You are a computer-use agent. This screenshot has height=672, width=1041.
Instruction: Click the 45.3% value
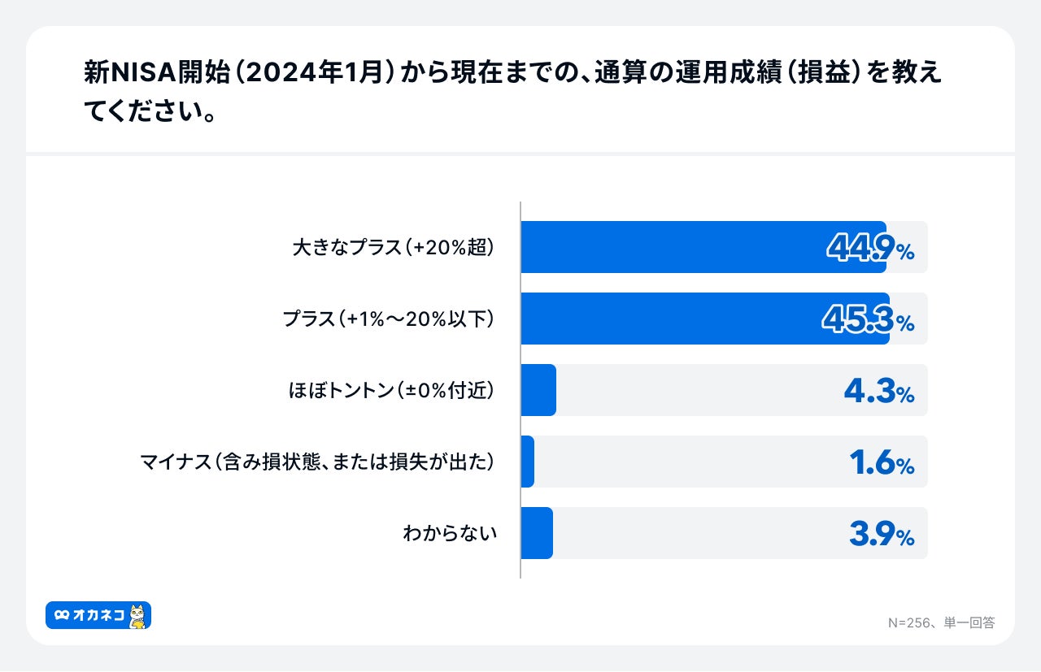(x=868, y=320)
